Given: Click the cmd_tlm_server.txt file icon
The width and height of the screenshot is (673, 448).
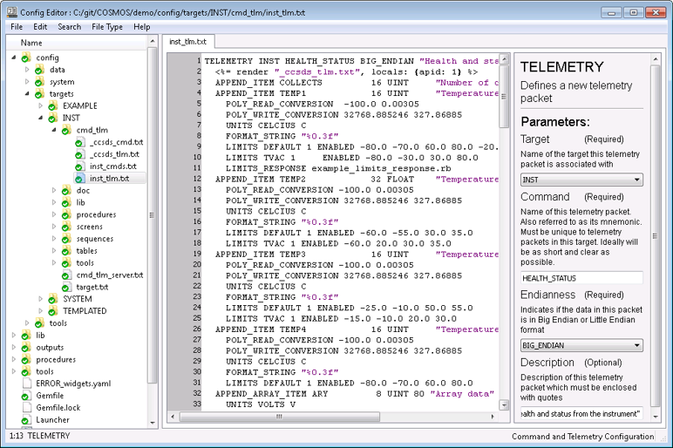Looking at the screenshot, I should (x=66, y=275).
